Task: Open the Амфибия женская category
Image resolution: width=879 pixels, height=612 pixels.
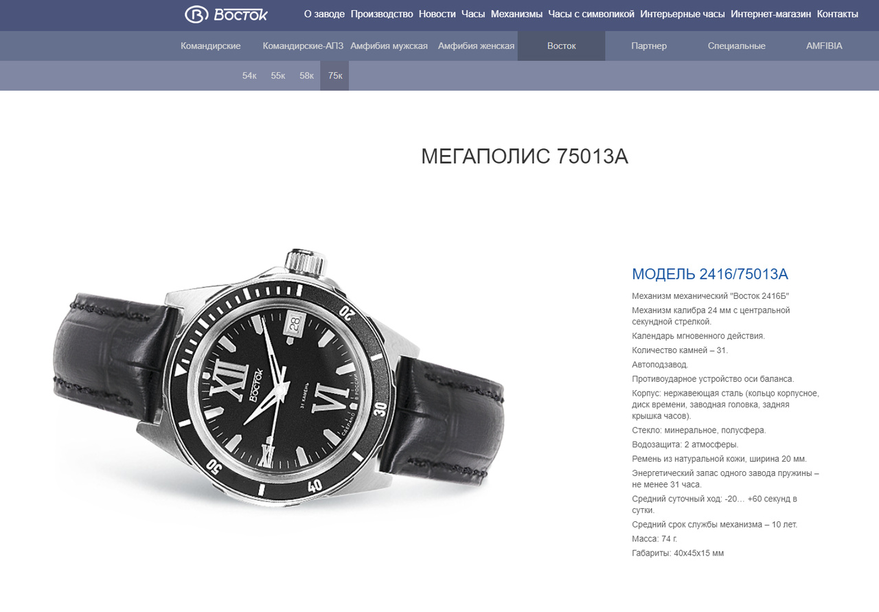Action: pyautogui.click(x=476, y=46)
